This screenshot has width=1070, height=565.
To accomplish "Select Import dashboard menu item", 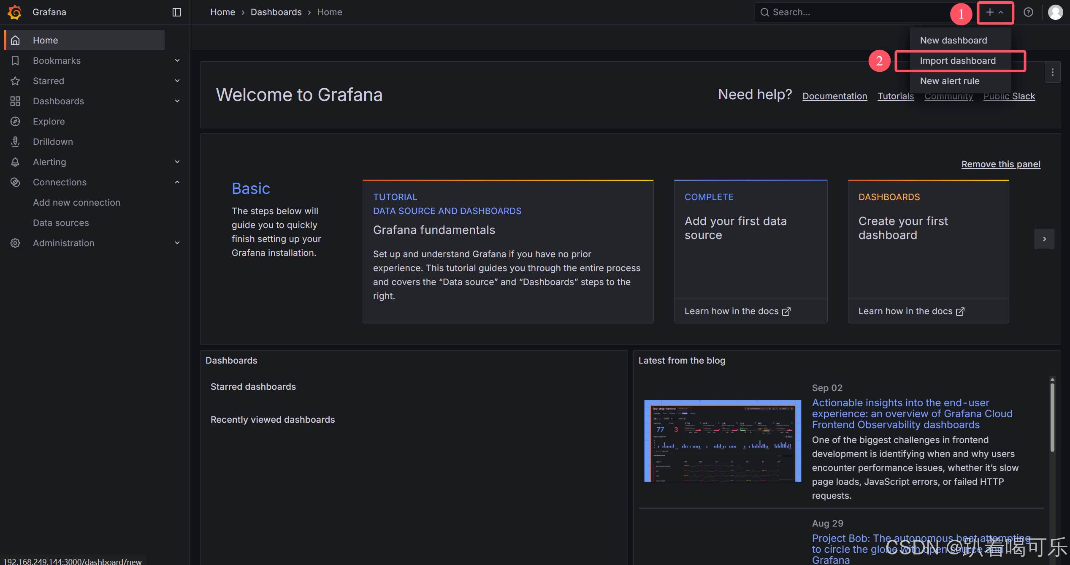I will (960, 60).
